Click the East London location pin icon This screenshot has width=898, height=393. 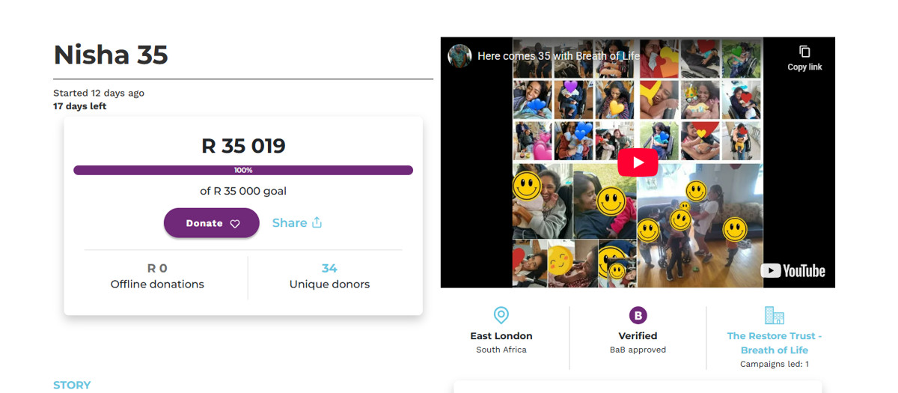pos(501,315)
